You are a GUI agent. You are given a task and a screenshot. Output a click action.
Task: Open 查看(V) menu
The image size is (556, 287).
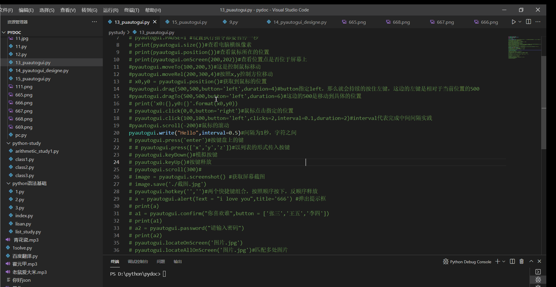point(68,10)
